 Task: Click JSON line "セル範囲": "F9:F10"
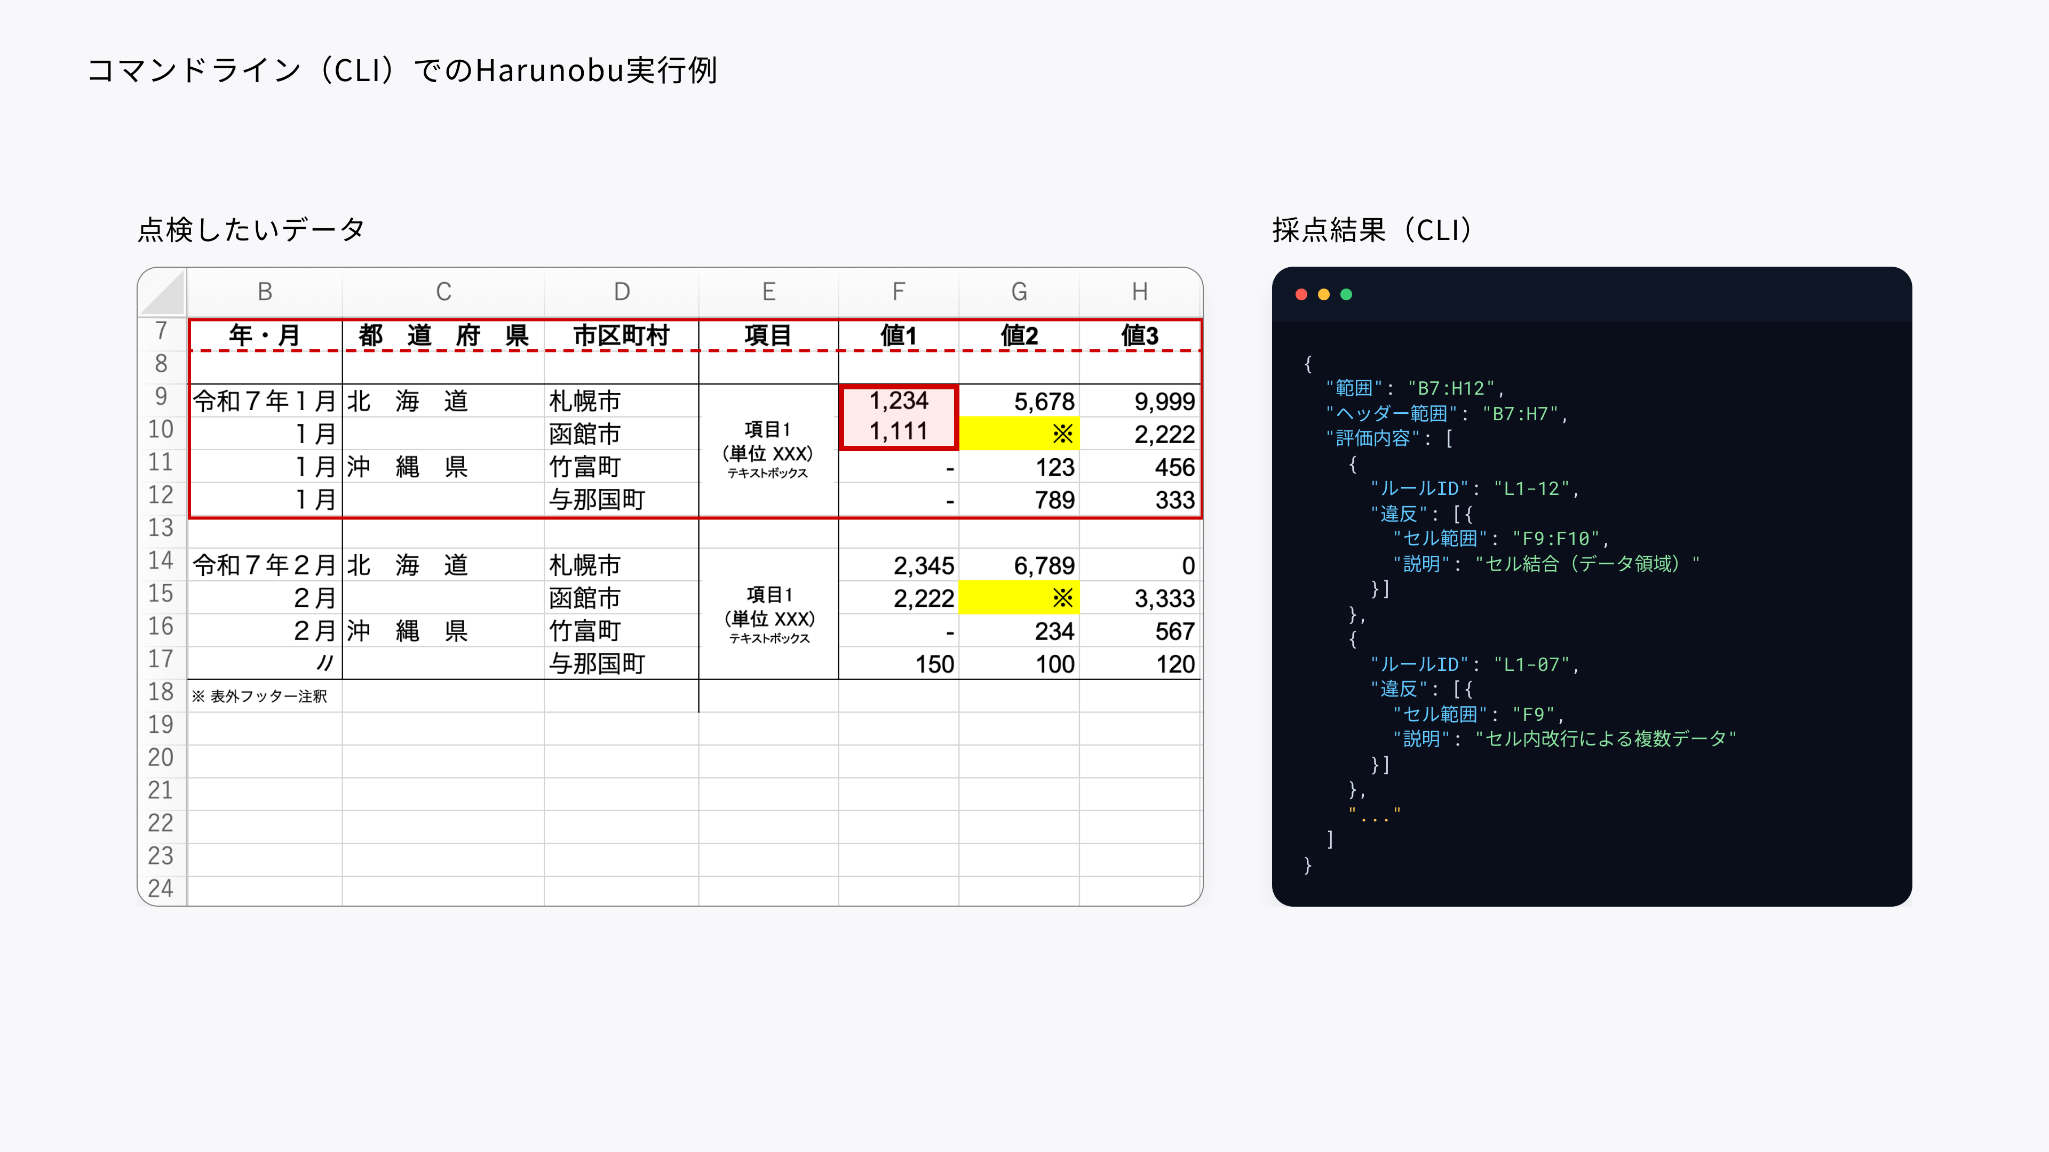pyautogui.click(x=1501, y=539)
